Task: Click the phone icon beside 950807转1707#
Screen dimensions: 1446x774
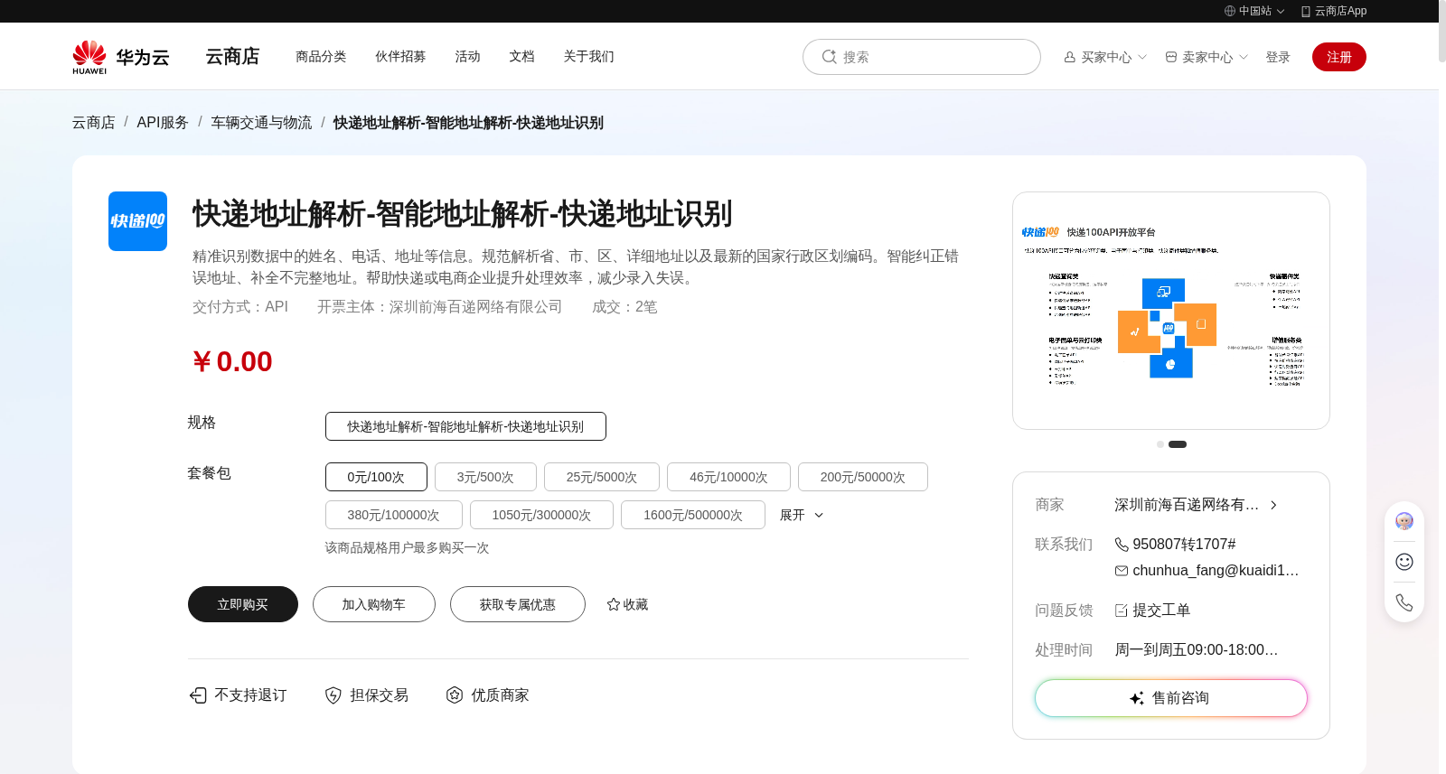Action: [1122, 545]
